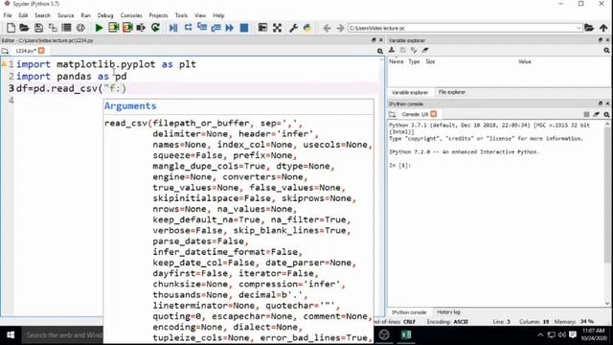Open the Source menu
This screenshot has width=613, height=345.
pyautogui.click(x=65, y=15)
